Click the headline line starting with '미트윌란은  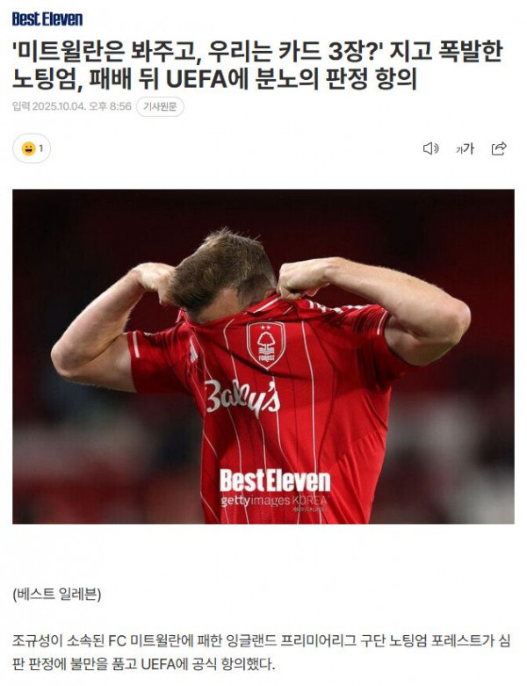[x=257, y=52]
